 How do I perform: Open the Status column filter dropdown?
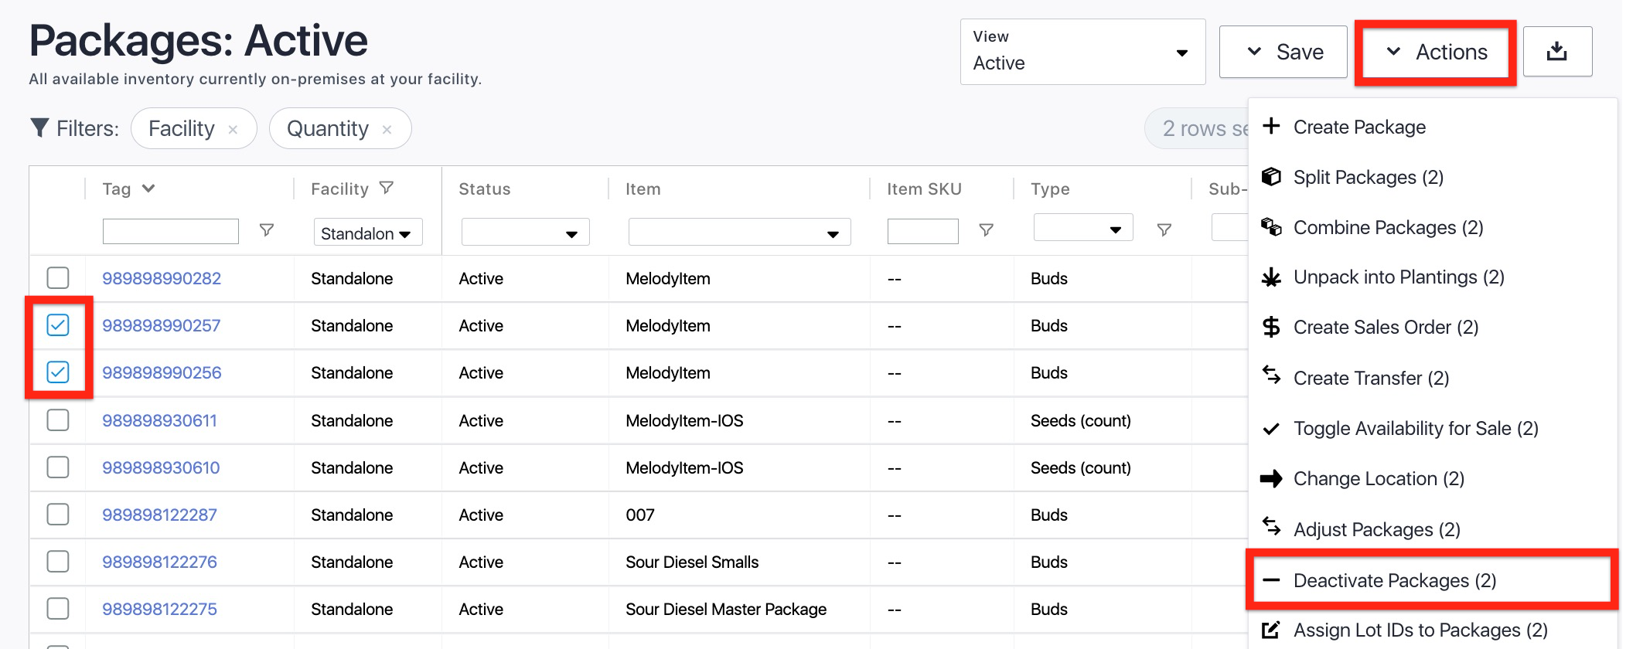526,232
